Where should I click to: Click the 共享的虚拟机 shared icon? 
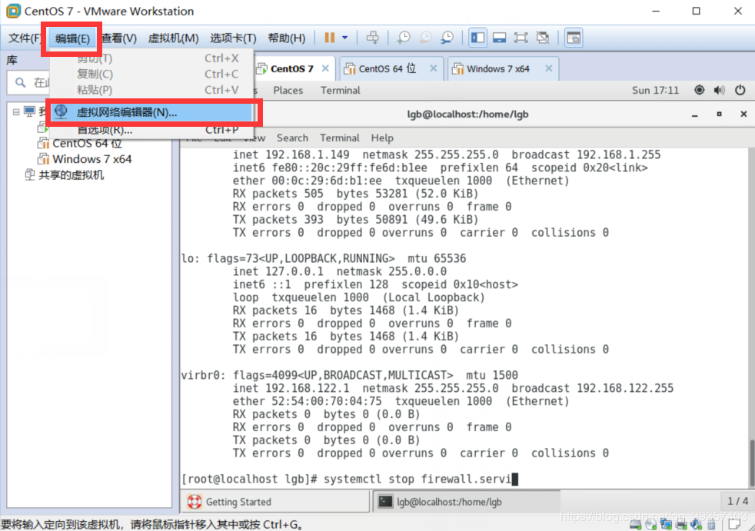coord(30,174)
